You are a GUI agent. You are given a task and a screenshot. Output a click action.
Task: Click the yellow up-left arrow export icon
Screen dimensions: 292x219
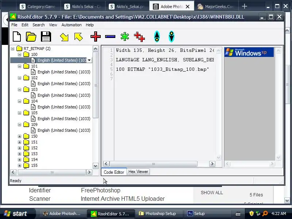point(78,37)
